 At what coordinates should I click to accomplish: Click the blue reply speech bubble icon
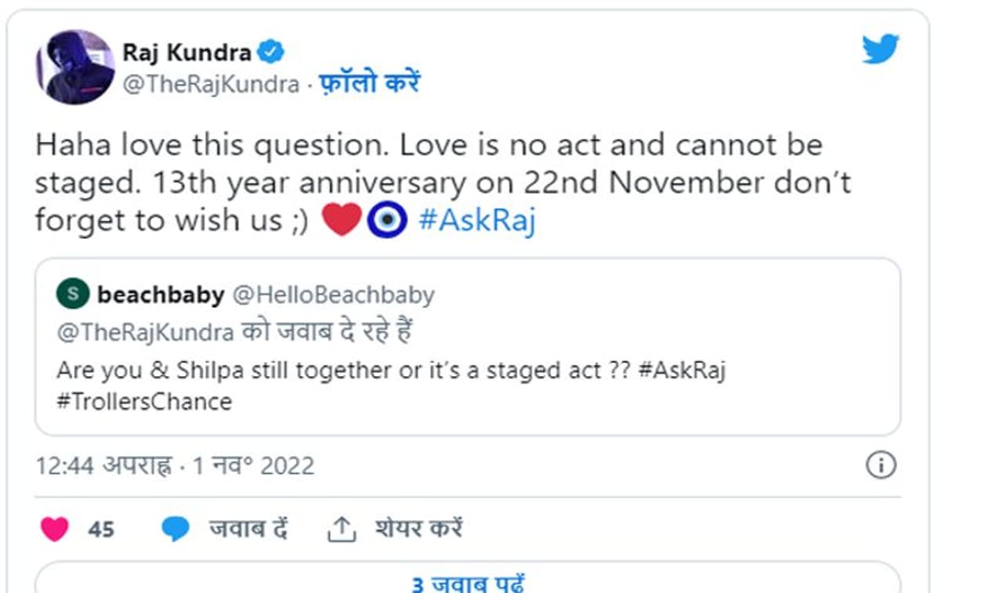tap(176, 530)
